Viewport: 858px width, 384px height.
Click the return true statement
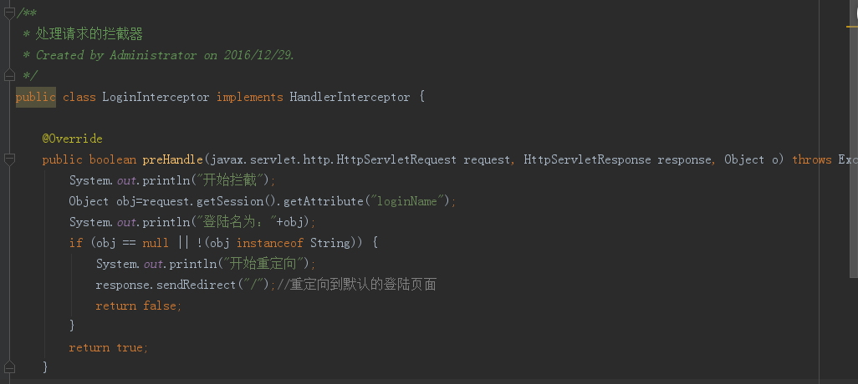109,347
